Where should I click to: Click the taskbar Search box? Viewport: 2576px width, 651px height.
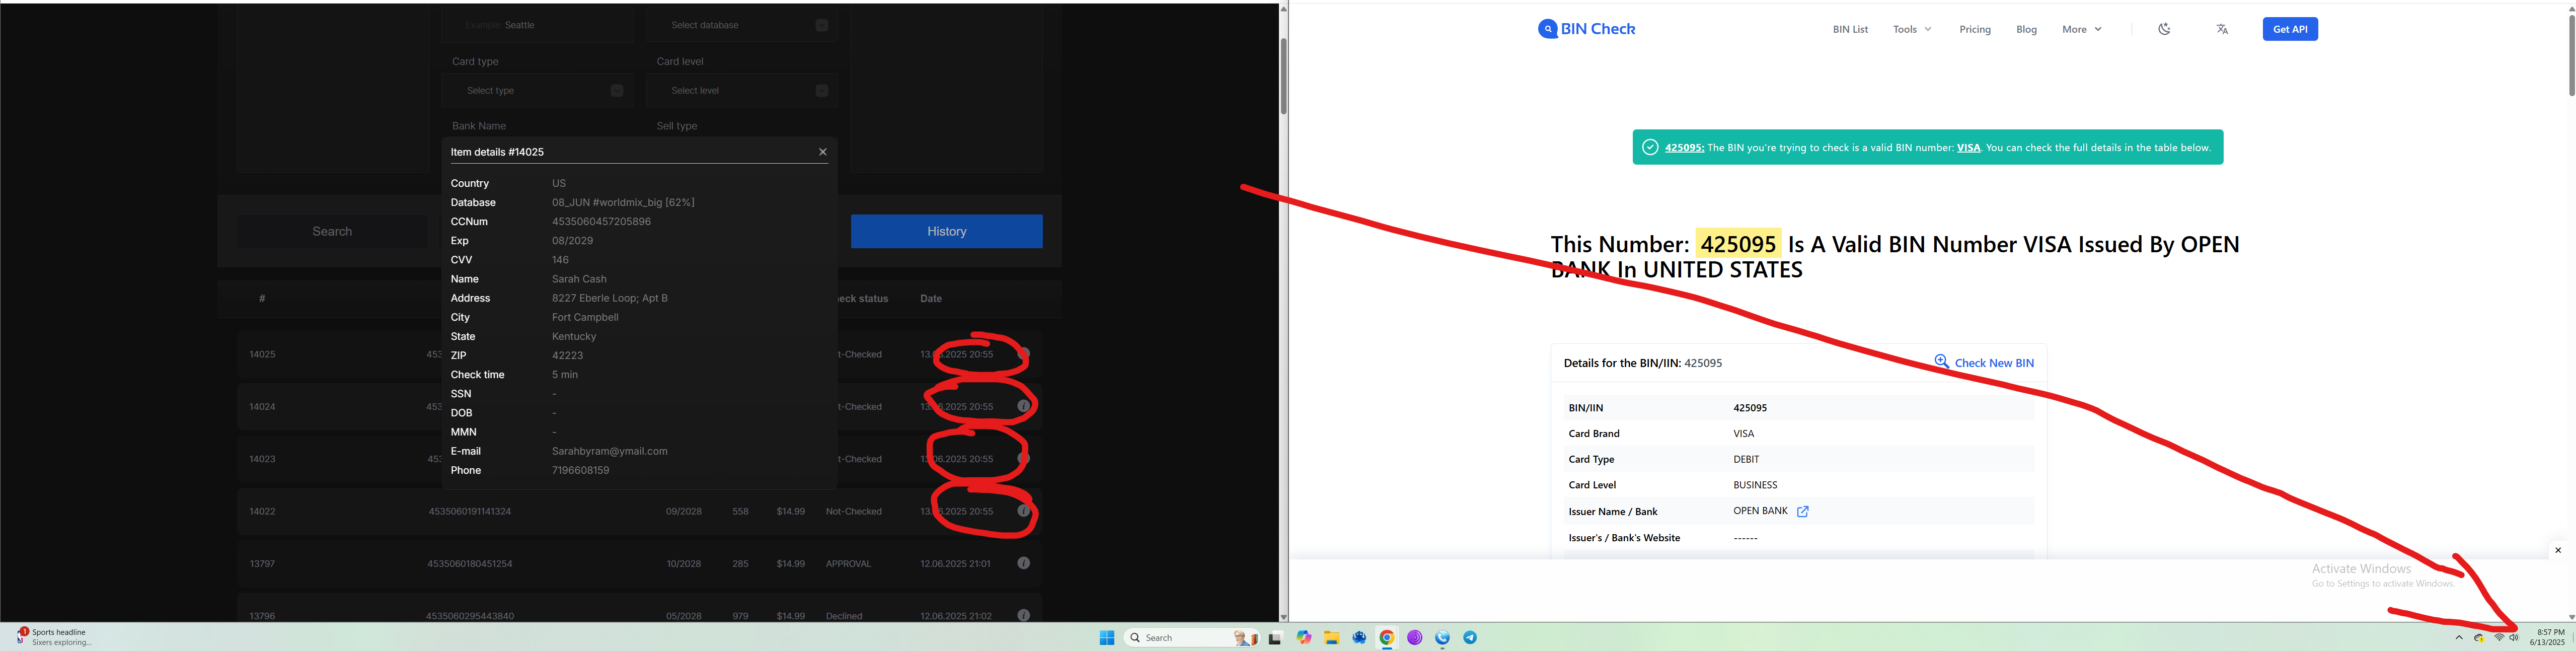(x=1192, y=638)
